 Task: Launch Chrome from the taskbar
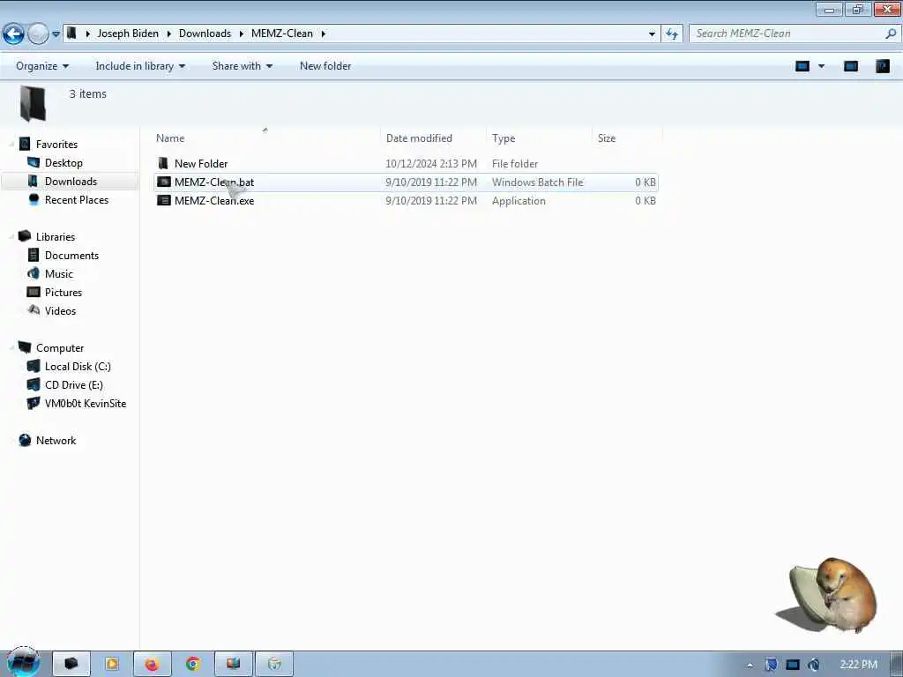pyautogui.click(x=193, y=664)
